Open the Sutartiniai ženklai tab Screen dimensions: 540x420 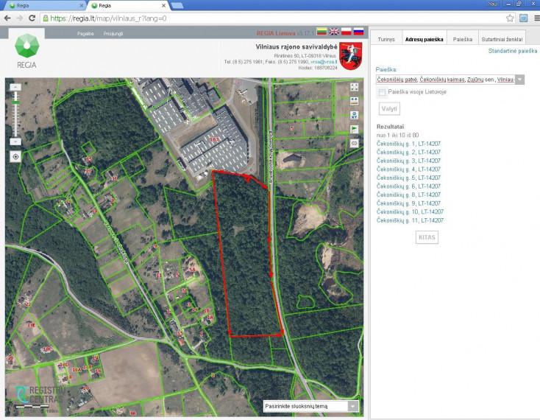pos(502,39)
